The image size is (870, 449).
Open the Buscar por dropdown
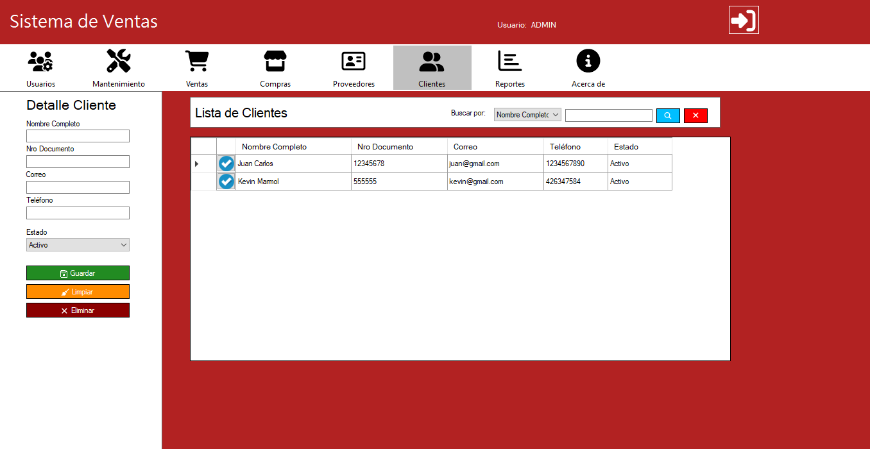point(527,115)
